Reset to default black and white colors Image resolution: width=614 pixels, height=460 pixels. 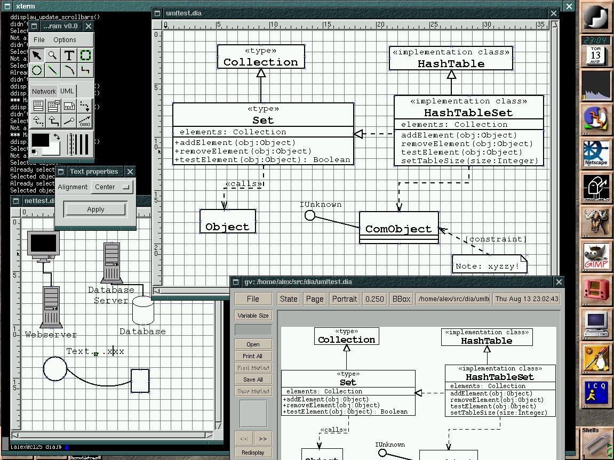tap(34, 152)
